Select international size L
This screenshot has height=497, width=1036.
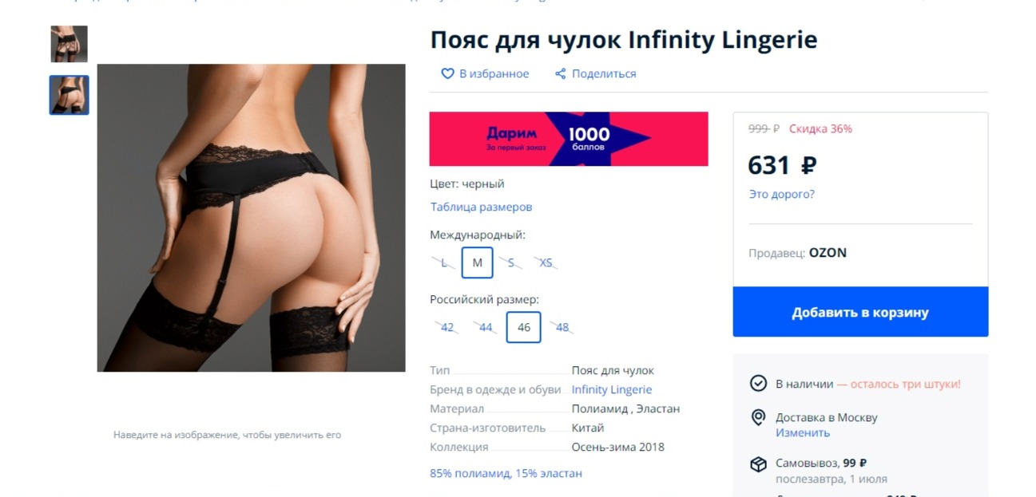(443, 262)
